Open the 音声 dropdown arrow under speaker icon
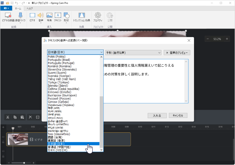Viewport: 235px width, 165px height. 41,23
